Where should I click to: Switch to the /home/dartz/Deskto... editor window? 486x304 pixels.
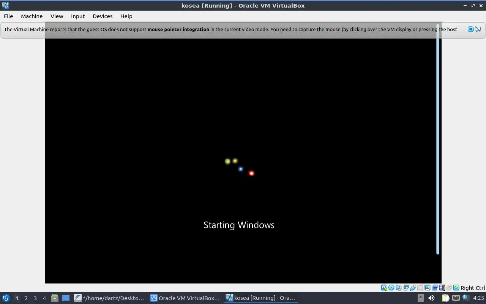click(109, 298)
